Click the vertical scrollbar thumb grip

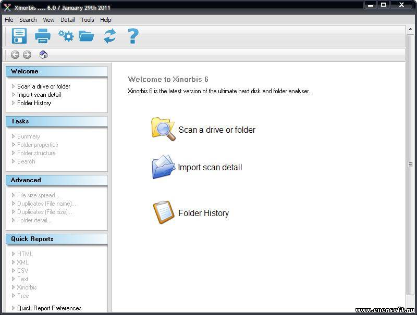(410, 165)
